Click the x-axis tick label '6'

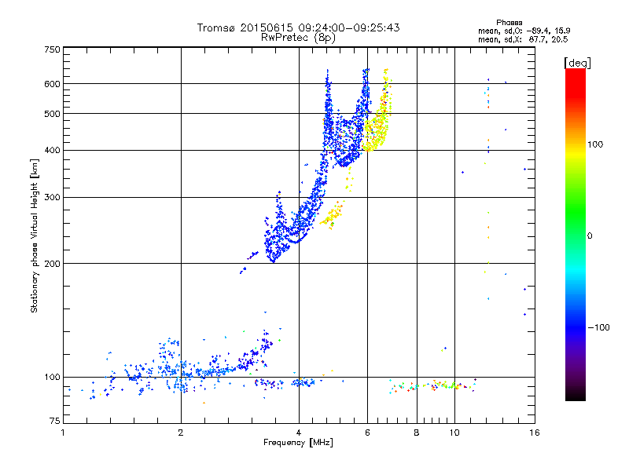point(367,433)
